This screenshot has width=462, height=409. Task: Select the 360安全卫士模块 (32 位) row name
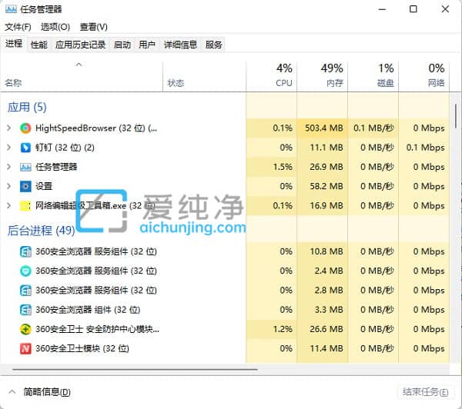(x=82, y=349)
